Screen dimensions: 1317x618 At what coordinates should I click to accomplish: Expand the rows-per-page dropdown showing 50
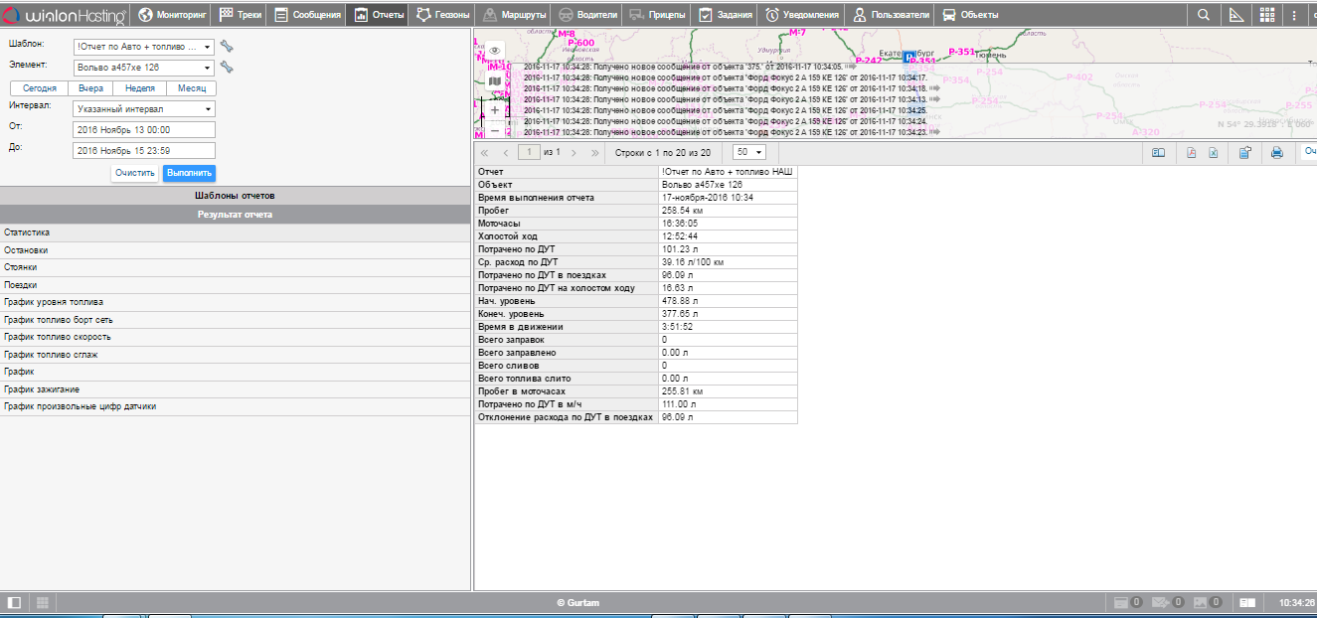click(748, 152)
